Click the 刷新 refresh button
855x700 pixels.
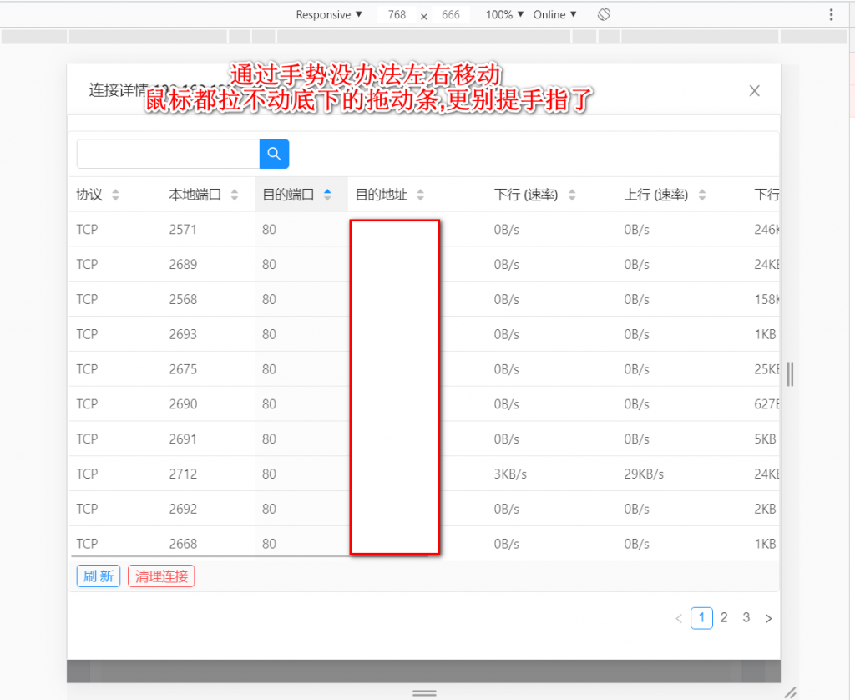point(99,576)
